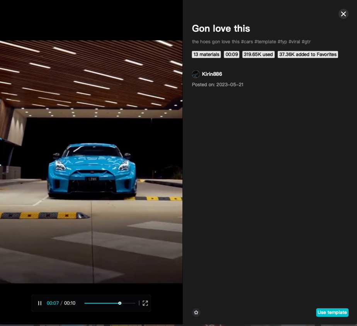Open Kirin886 profile avatar
Viewport: 357px width, 326px height.
point(196,74)
